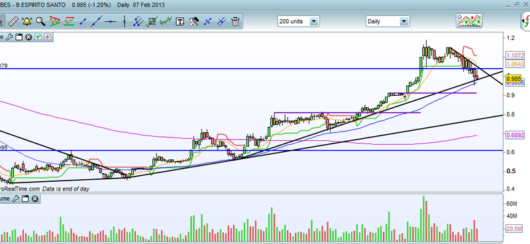Open the 200 units dropdown
Image resolution: width=530 pixels, height=244 pixels.
(314, 22)
